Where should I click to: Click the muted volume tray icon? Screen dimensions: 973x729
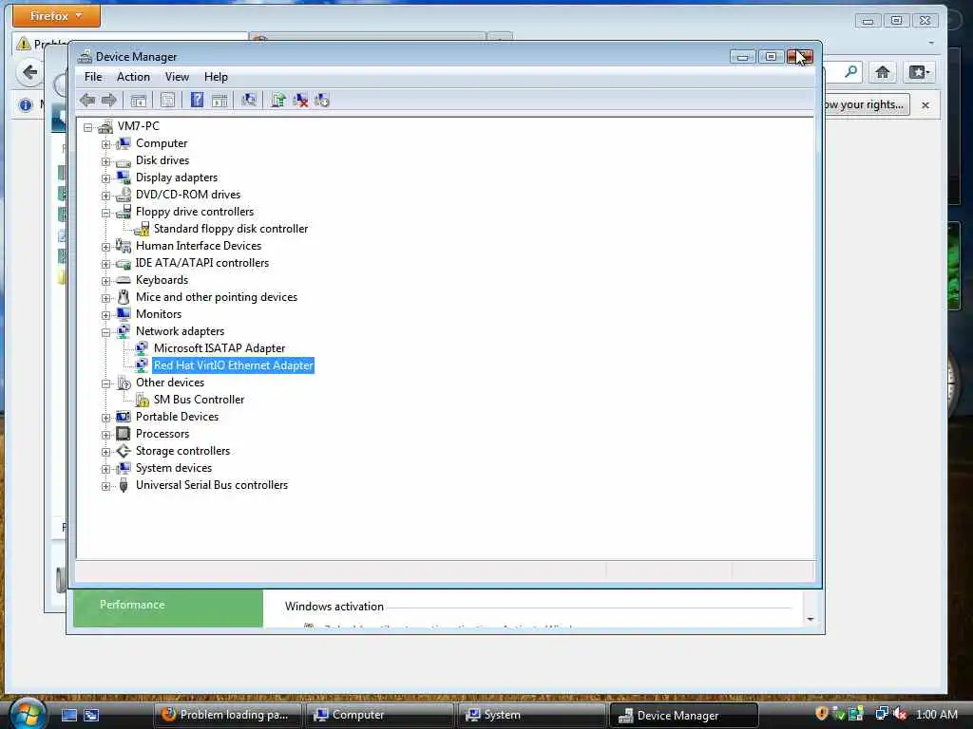tap(900, 714)
